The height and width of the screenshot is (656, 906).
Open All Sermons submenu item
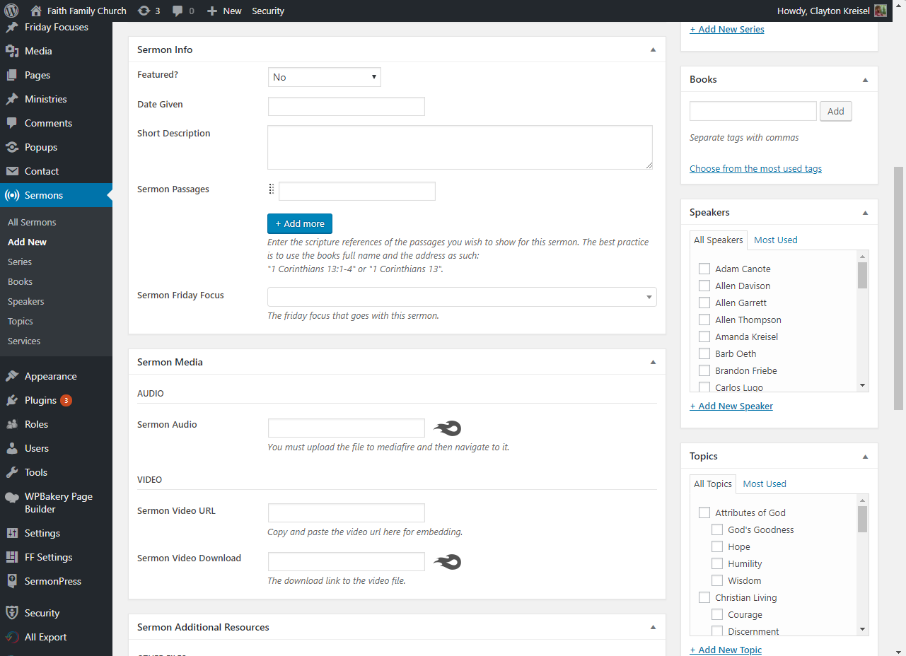point(32,222)
